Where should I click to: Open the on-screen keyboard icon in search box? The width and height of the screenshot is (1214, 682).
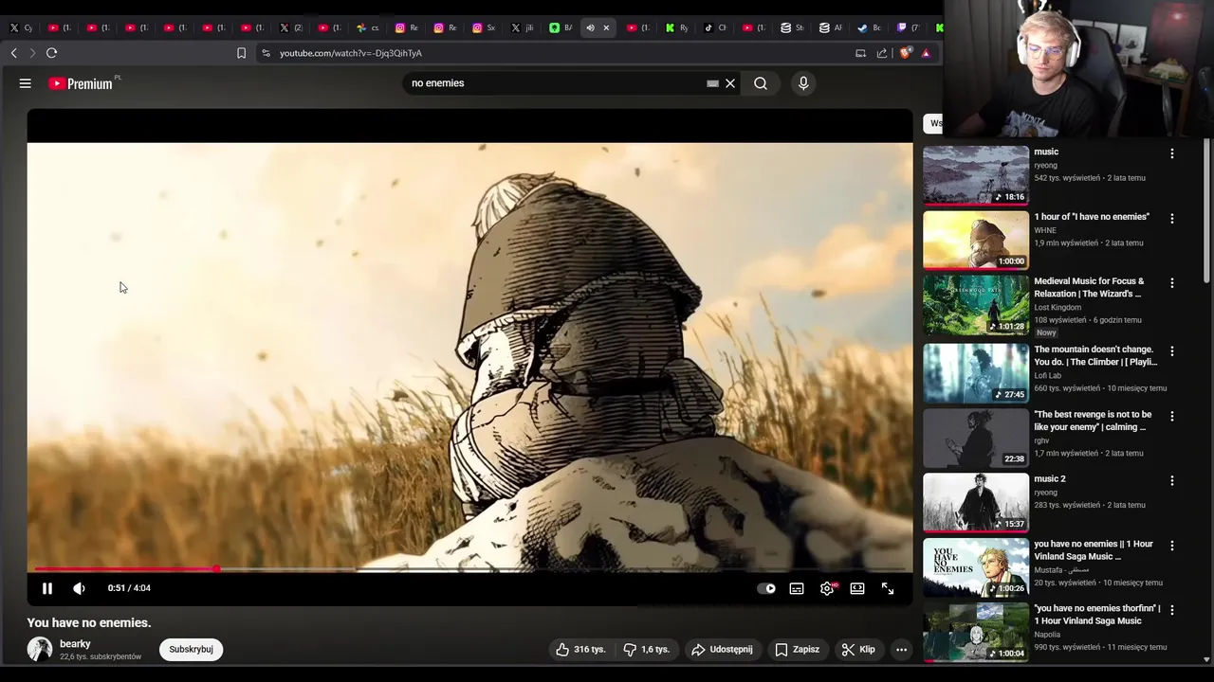[712, 83]
